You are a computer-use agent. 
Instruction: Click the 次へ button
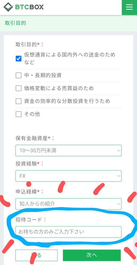pos(92,255)
